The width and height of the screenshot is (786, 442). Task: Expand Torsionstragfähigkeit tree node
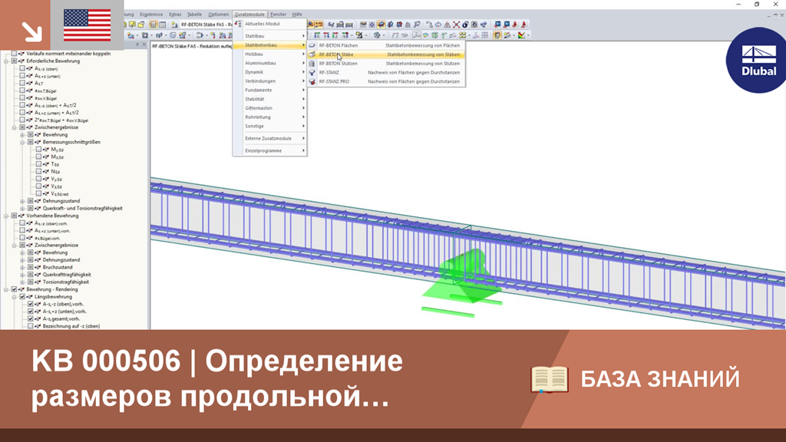coord(22,282)
